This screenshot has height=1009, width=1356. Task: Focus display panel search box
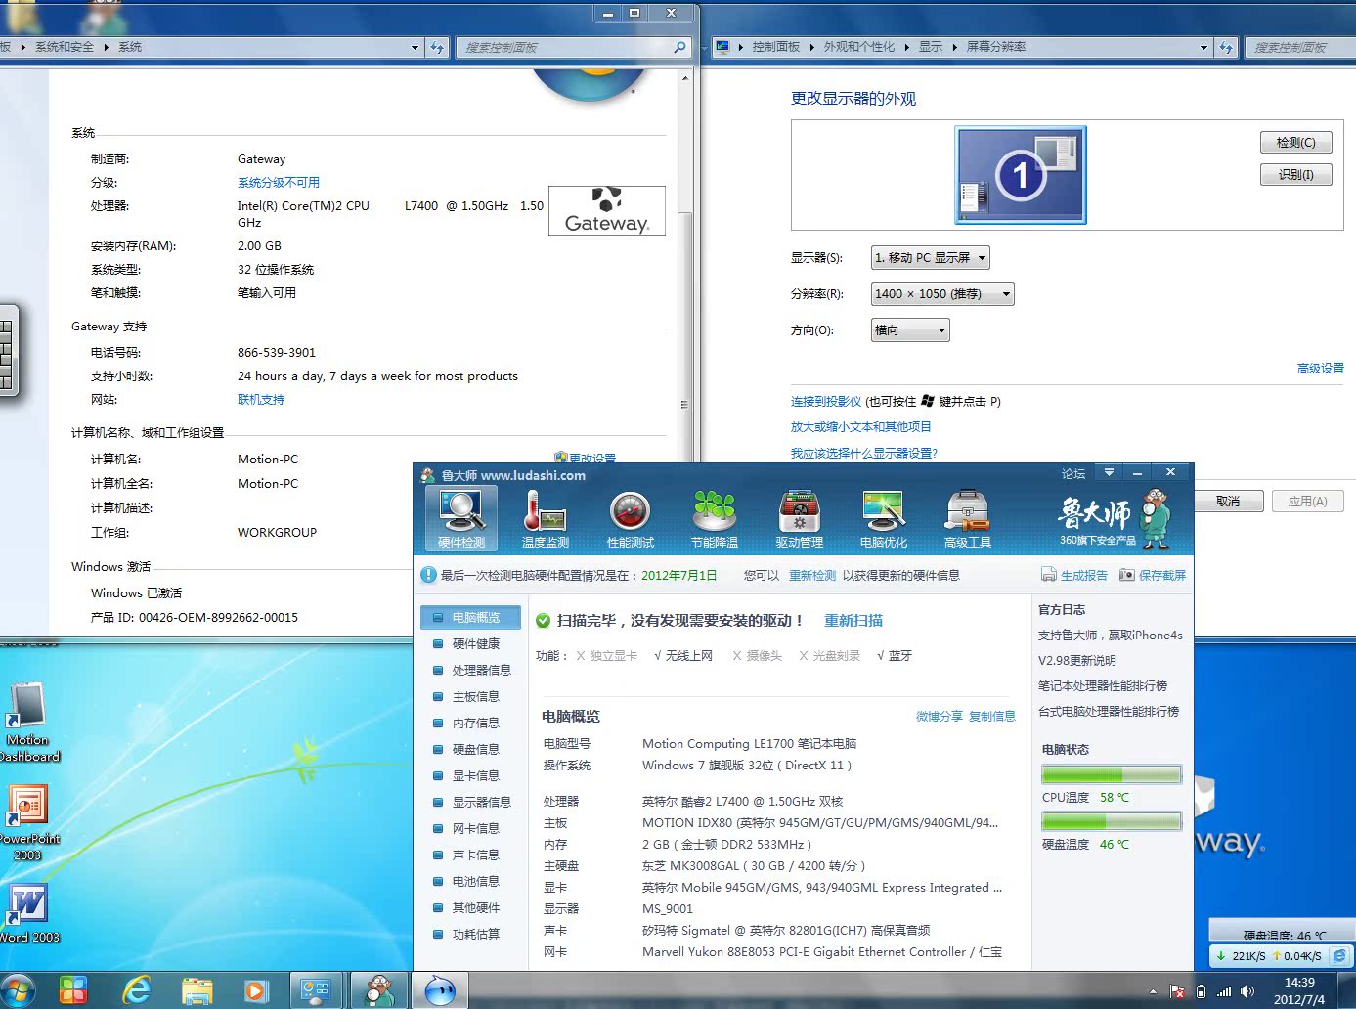[1299, 47]
